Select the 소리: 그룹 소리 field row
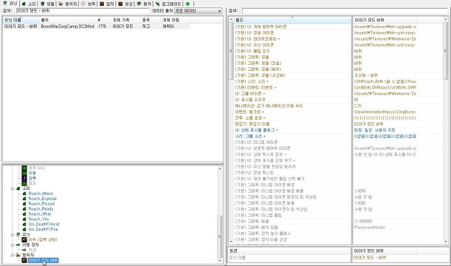 click(x=293, y=136)
